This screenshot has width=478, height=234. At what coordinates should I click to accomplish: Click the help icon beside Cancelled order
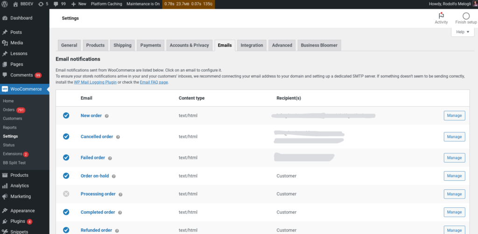(118, 137)
